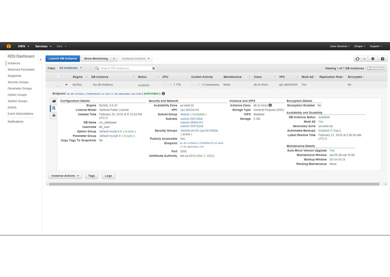Click the Launch DB Instance button
The image size is (390, 277).
63,59
